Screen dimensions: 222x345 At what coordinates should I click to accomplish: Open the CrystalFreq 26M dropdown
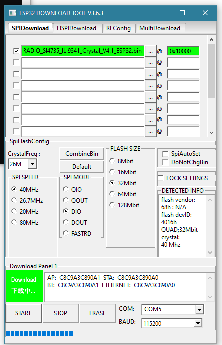32,164
